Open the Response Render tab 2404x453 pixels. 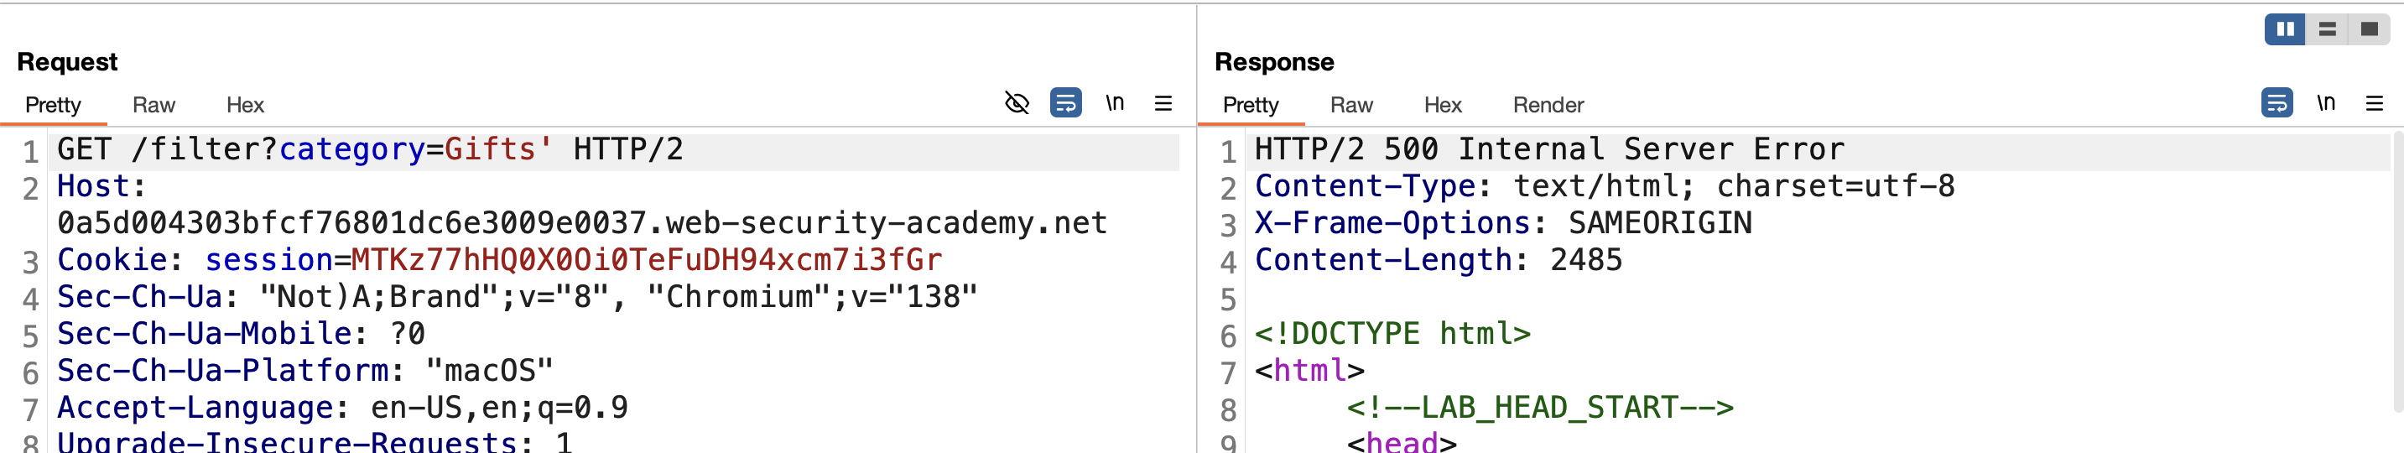[x=1548, y=105]
